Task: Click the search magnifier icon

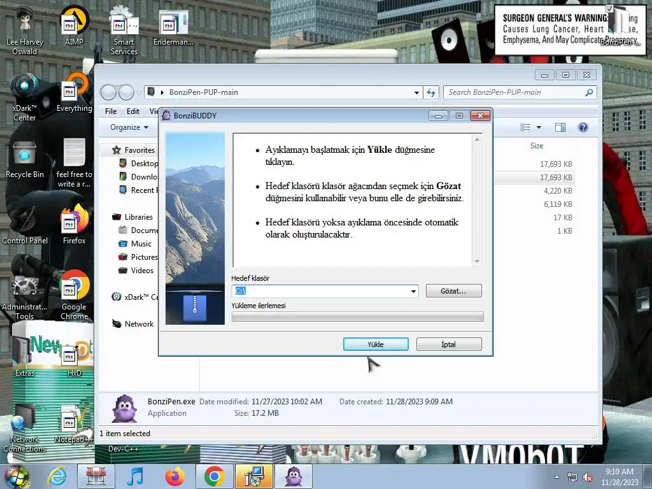Action: click(x=589, y=92)
